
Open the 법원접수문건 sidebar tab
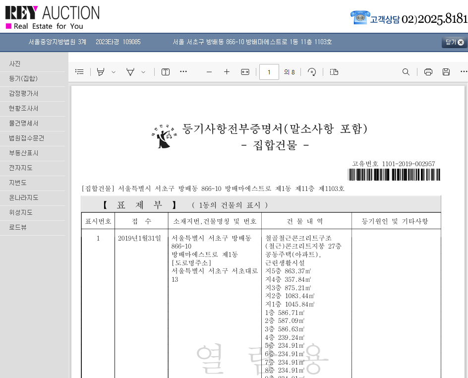click(33, 138)
